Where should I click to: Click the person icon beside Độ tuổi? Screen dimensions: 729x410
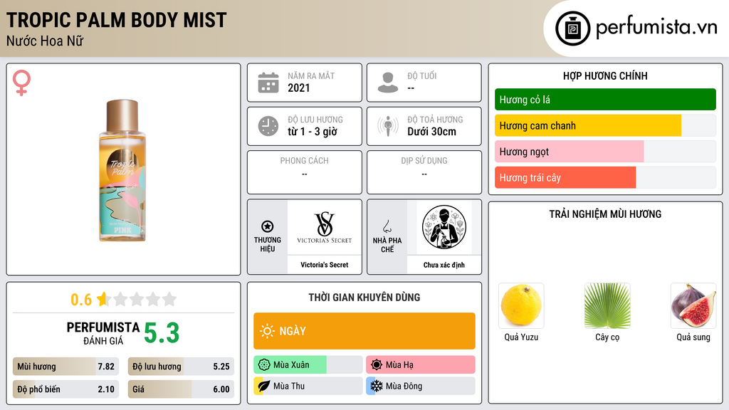pyautogui.click(x=388, y=83)
